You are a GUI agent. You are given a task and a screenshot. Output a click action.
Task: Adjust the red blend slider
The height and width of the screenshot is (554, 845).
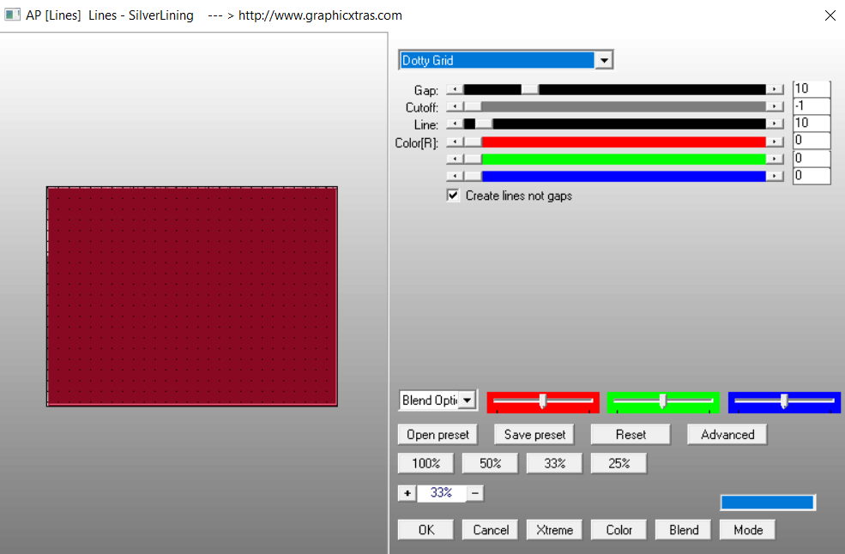click(x=543, y=402)
